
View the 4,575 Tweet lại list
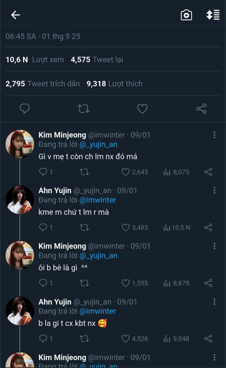(97, 60)
